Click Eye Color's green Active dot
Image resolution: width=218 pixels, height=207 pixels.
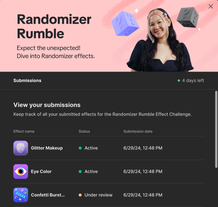click(80, 172)
